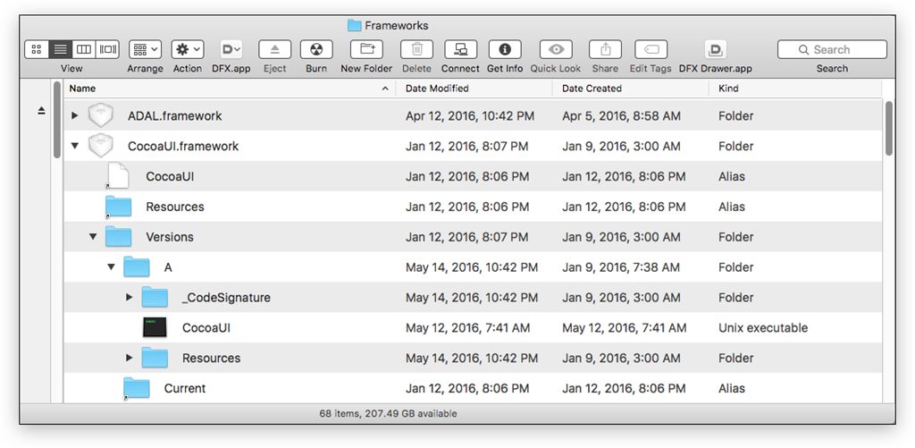The image size is (915, 448).
Task: Click the Quick Look eye icon
Action: tap(556, 50)
